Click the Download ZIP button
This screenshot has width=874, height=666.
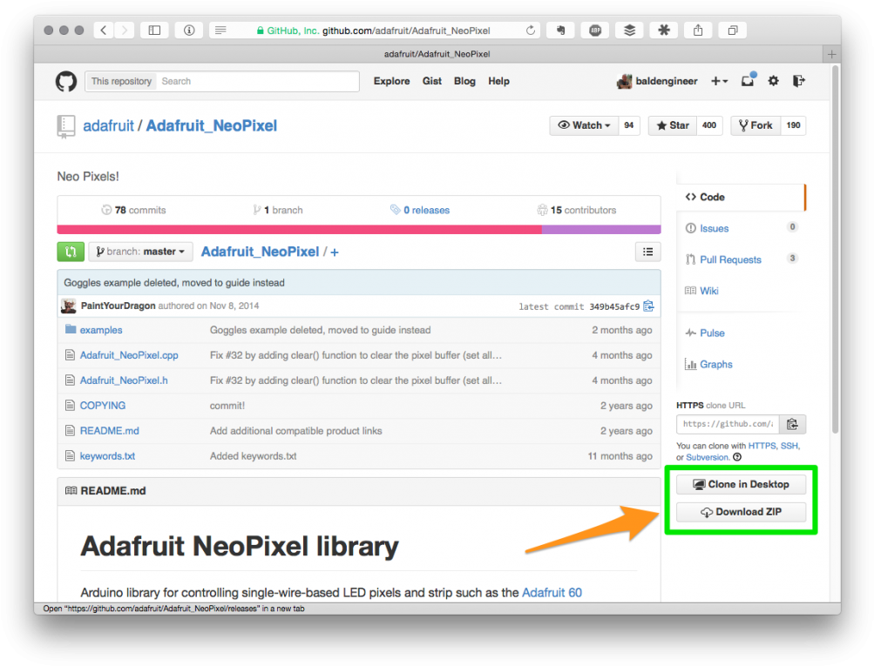click(741, 512)
